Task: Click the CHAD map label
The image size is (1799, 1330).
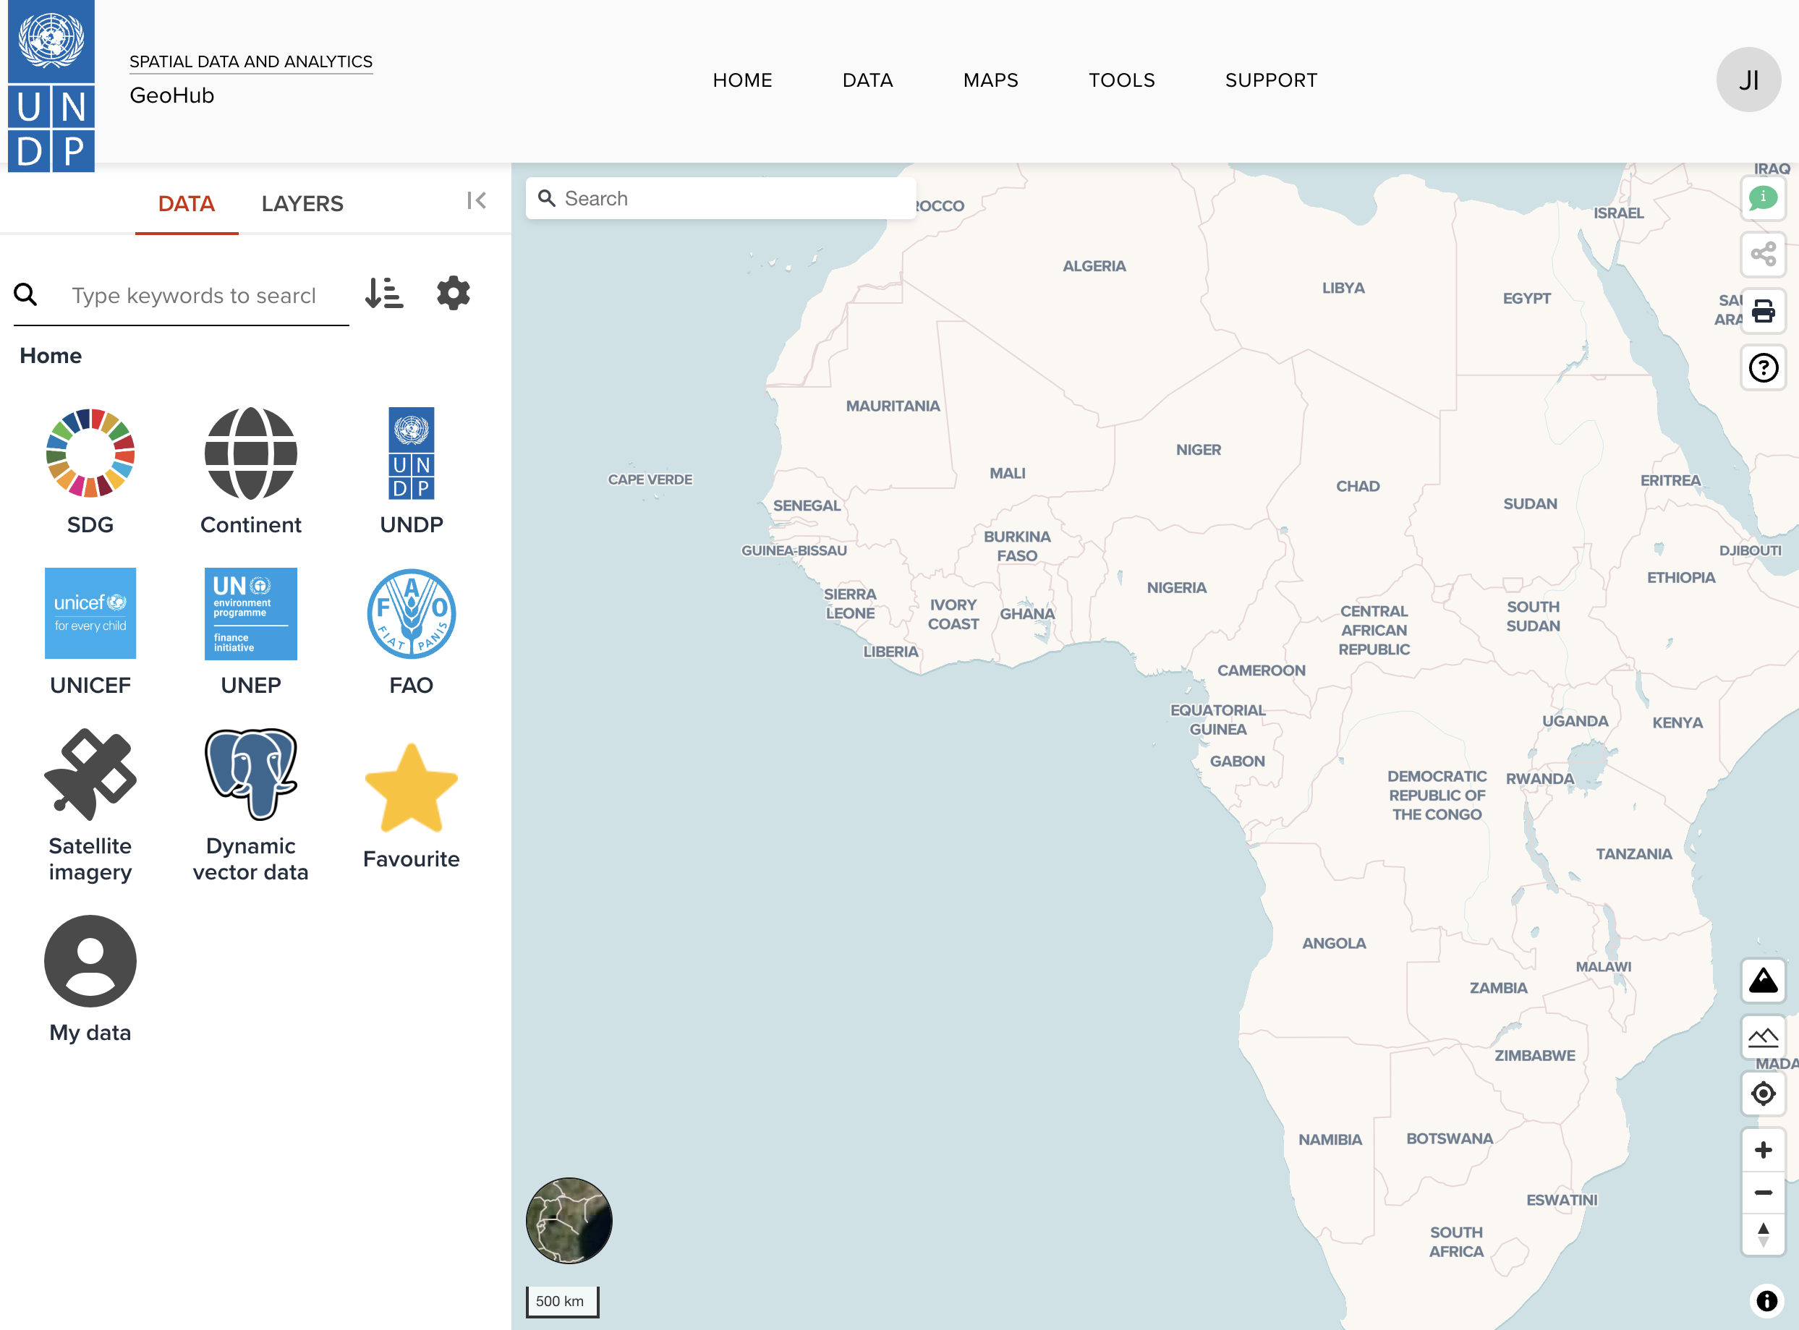Action: click(1358, 486)
